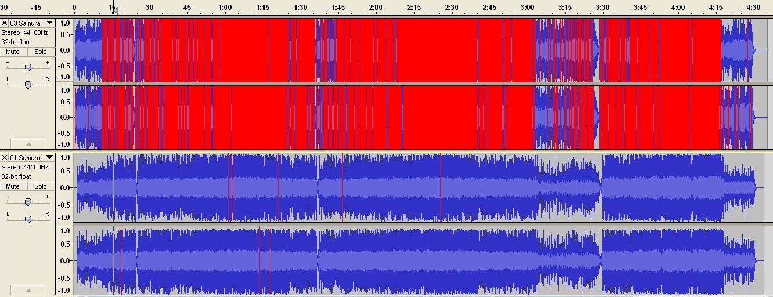
Task: Mute the 03 Samurai track
Action: [x=13, y=52]
